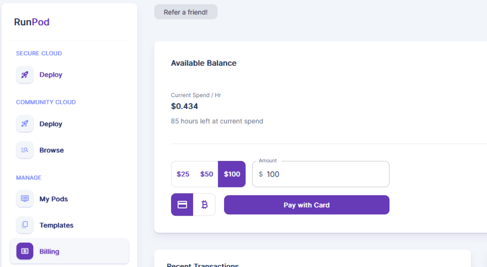Click the Community Cloud Deploy rocket icon
Image resolution: width=487 pixels, height=267 pixels.
point(25,124)
